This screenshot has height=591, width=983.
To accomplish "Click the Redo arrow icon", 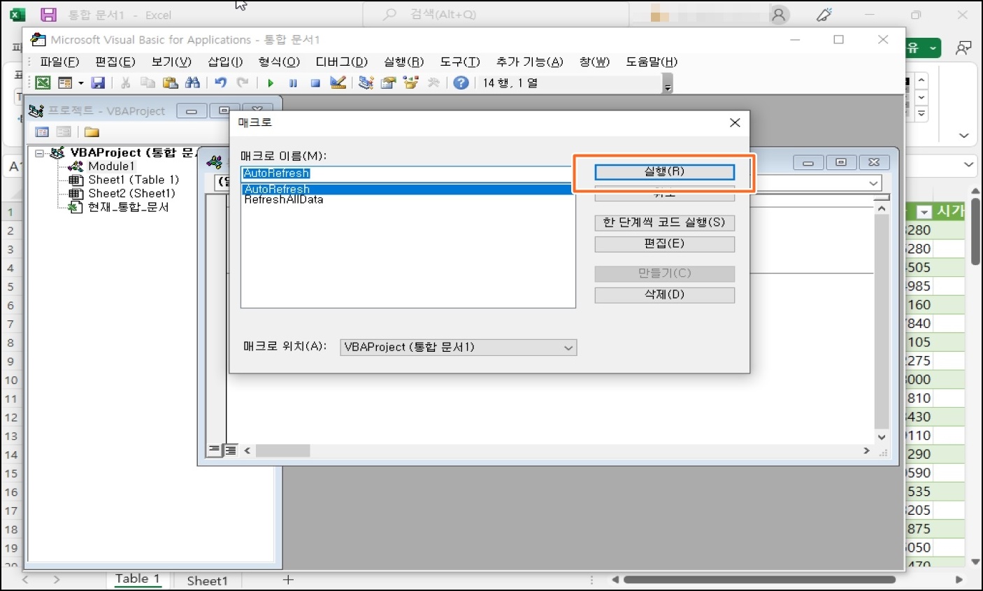I will [x=243, y=83].
